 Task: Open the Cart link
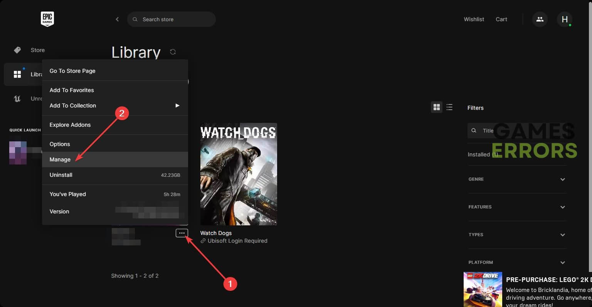[x=501, y=19]
